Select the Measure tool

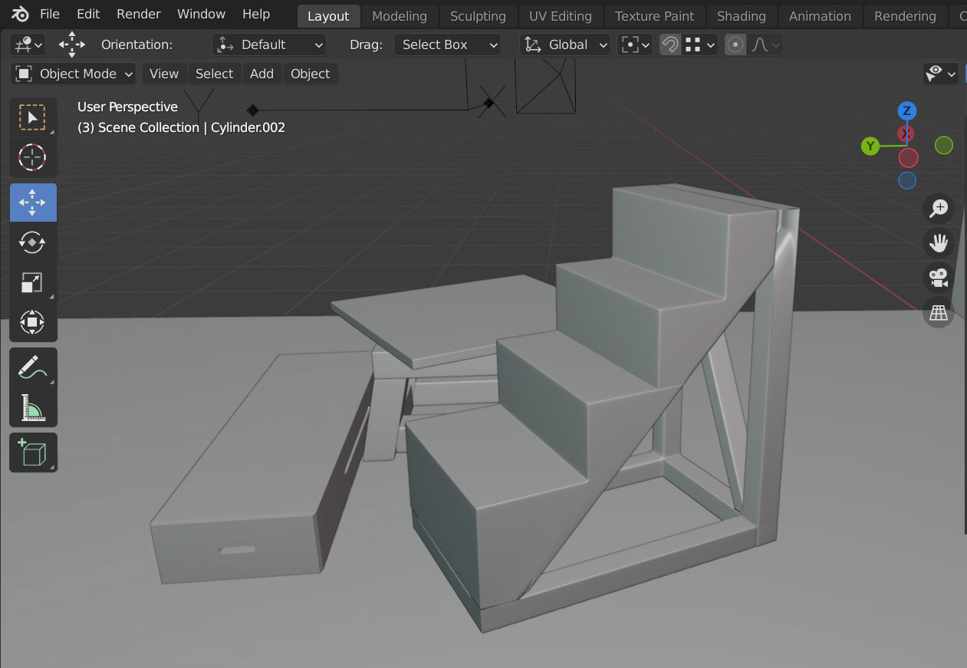click(x=32, y=407)
